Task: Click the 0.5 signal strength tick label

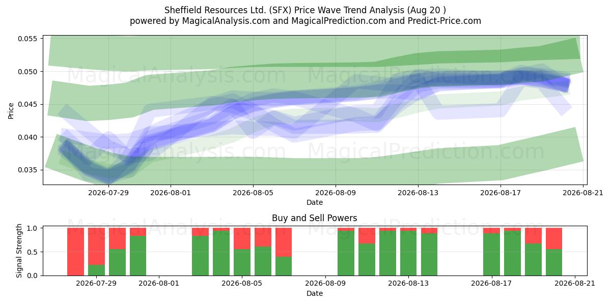Action: click(x=34, y=252)
